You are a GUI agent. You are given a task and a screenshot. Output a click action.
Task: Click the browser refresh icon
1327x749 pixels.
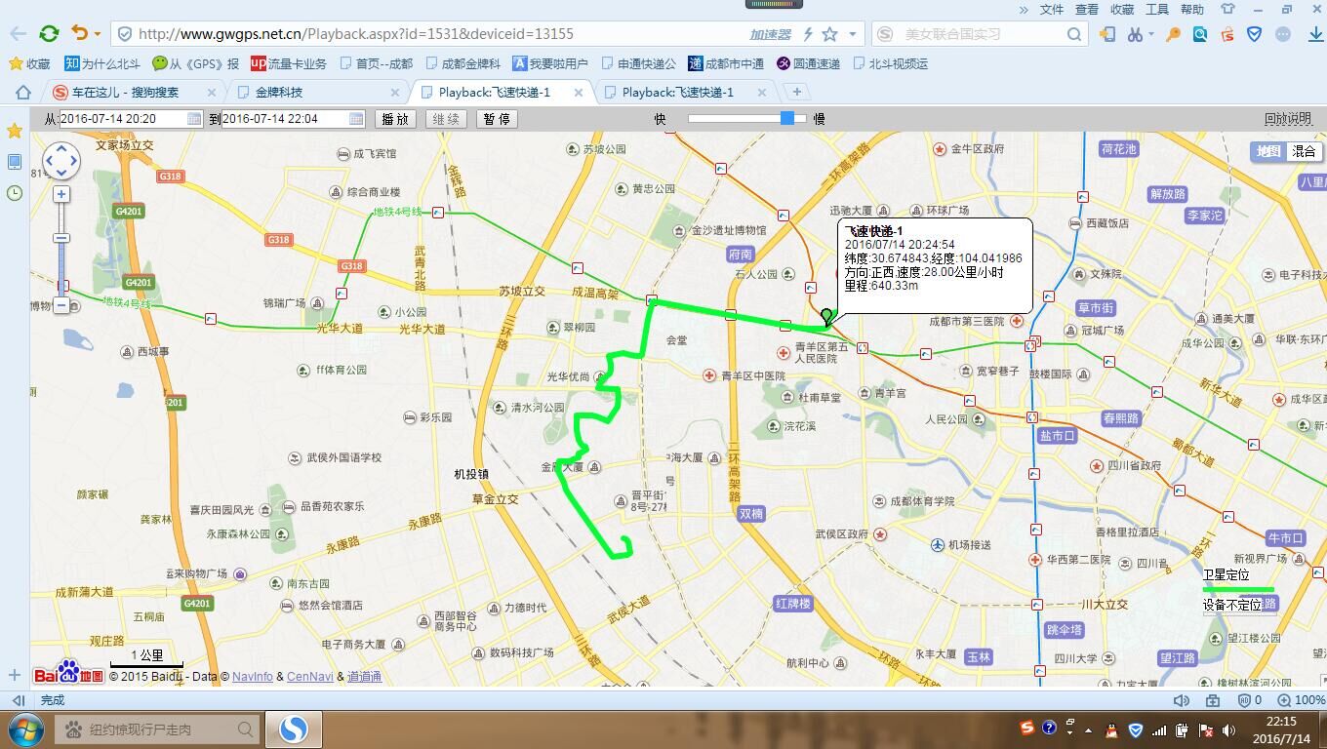tap(49, 33)
